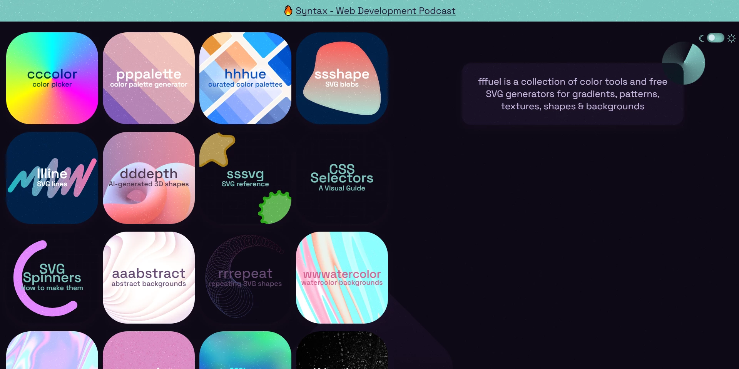
Task: Toggle the dark/light theme switch
Action: tap(716, 38)
